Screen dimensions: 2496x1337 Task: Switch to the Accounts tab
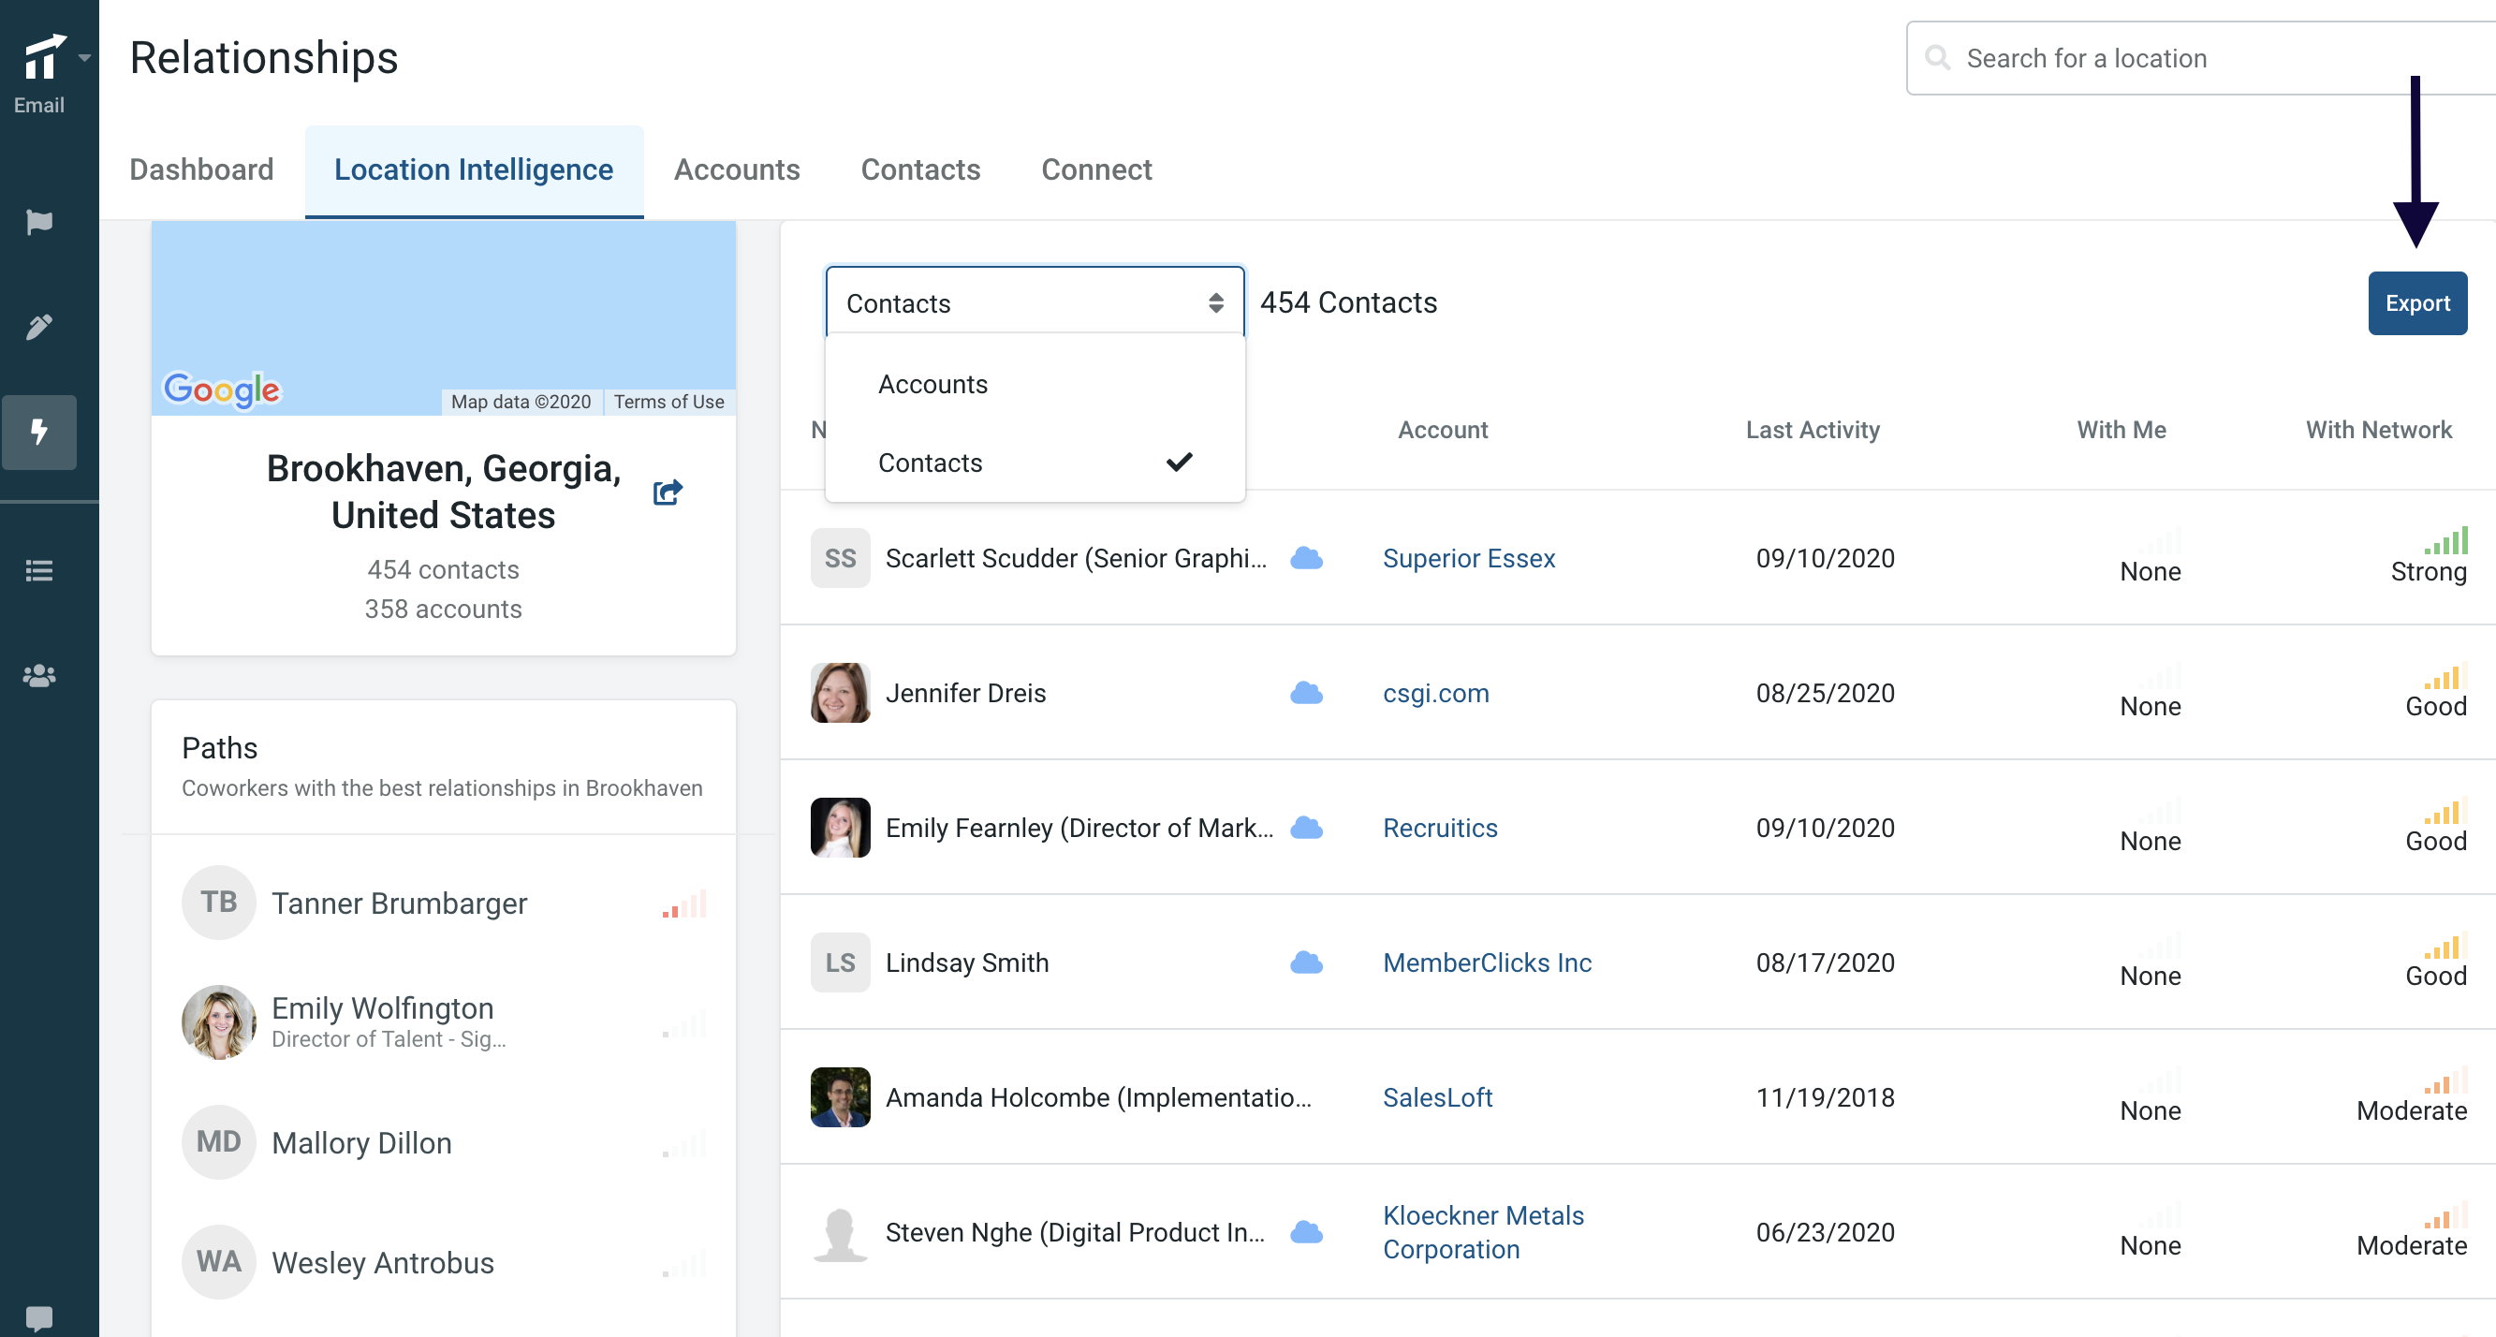[x=737, y=169]
